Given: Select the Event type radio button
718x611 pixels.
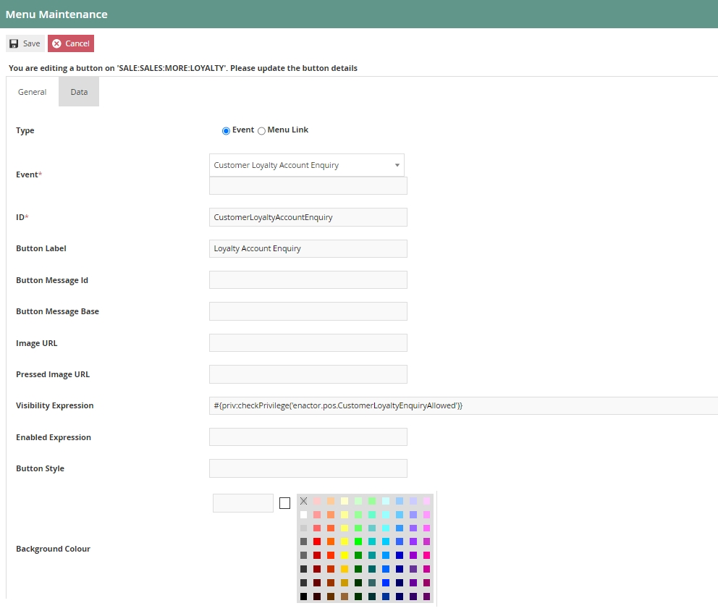Looking at the screenshot, I should [x=225, y=130].
